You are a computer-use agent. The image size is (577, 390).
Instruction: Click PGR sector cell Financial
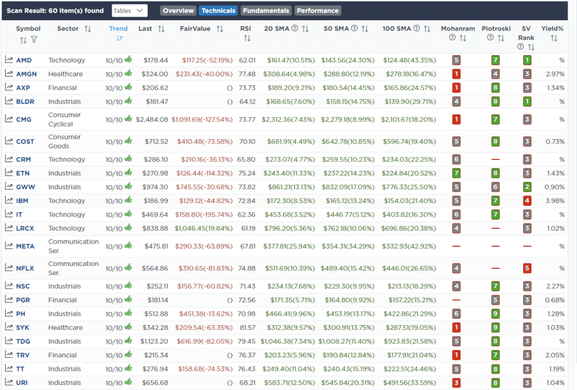[63, 300]
